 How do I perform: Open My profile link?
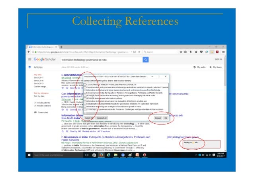pos(199,67)
